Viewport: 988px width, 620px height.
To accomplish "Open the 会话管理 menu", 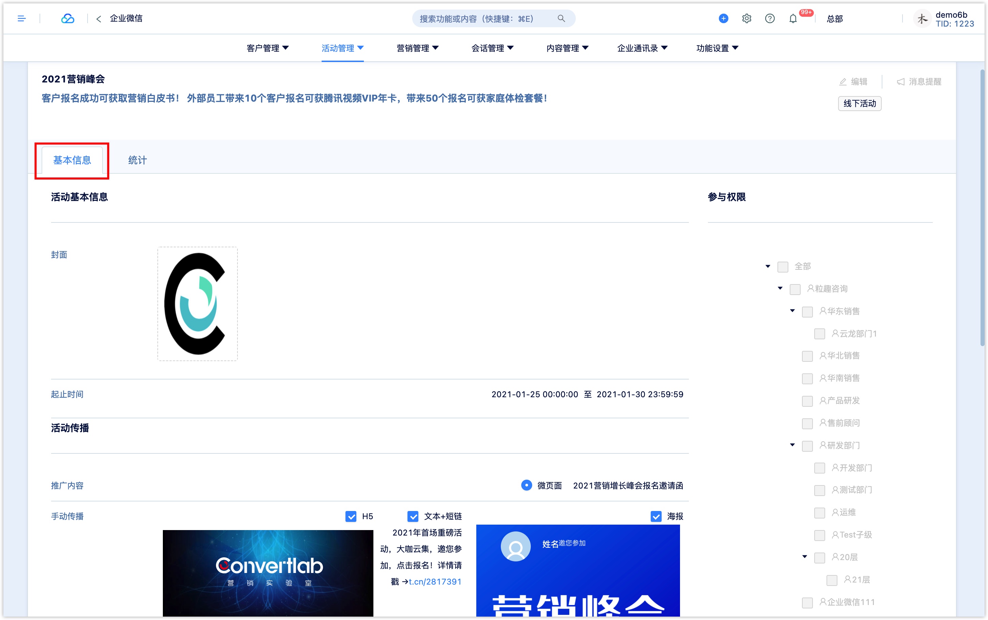I will 492,48.
